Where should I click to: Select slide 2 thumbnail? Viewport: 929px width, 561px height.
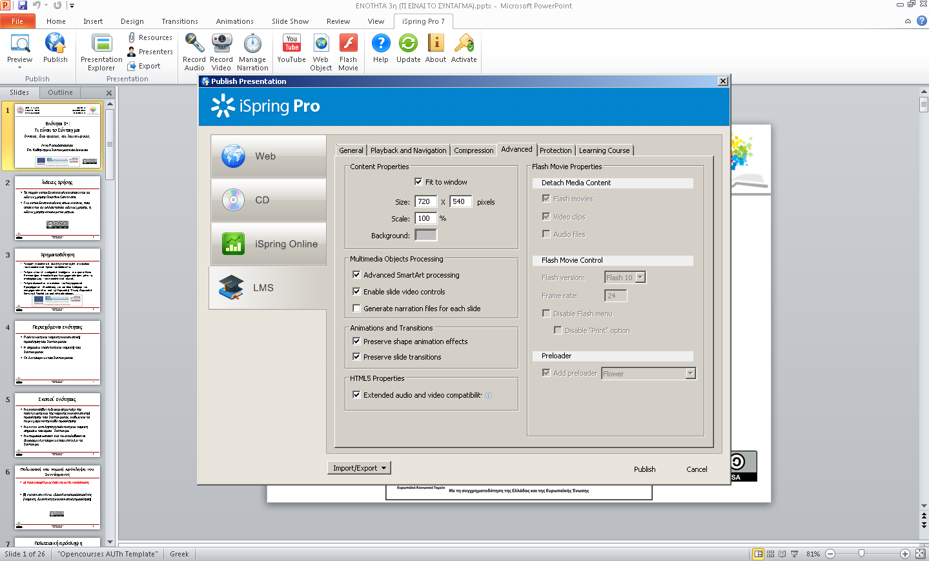click(57, 209)
